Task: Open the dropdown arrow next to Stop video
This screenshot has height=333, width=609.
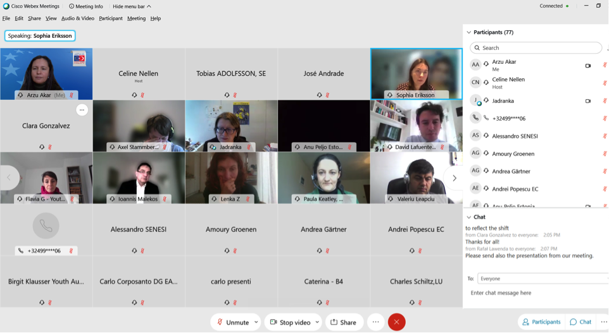Action: tap(317, 322)
